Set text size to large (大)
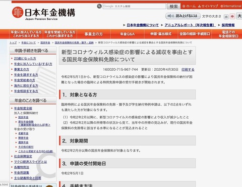 pos(239,16)
